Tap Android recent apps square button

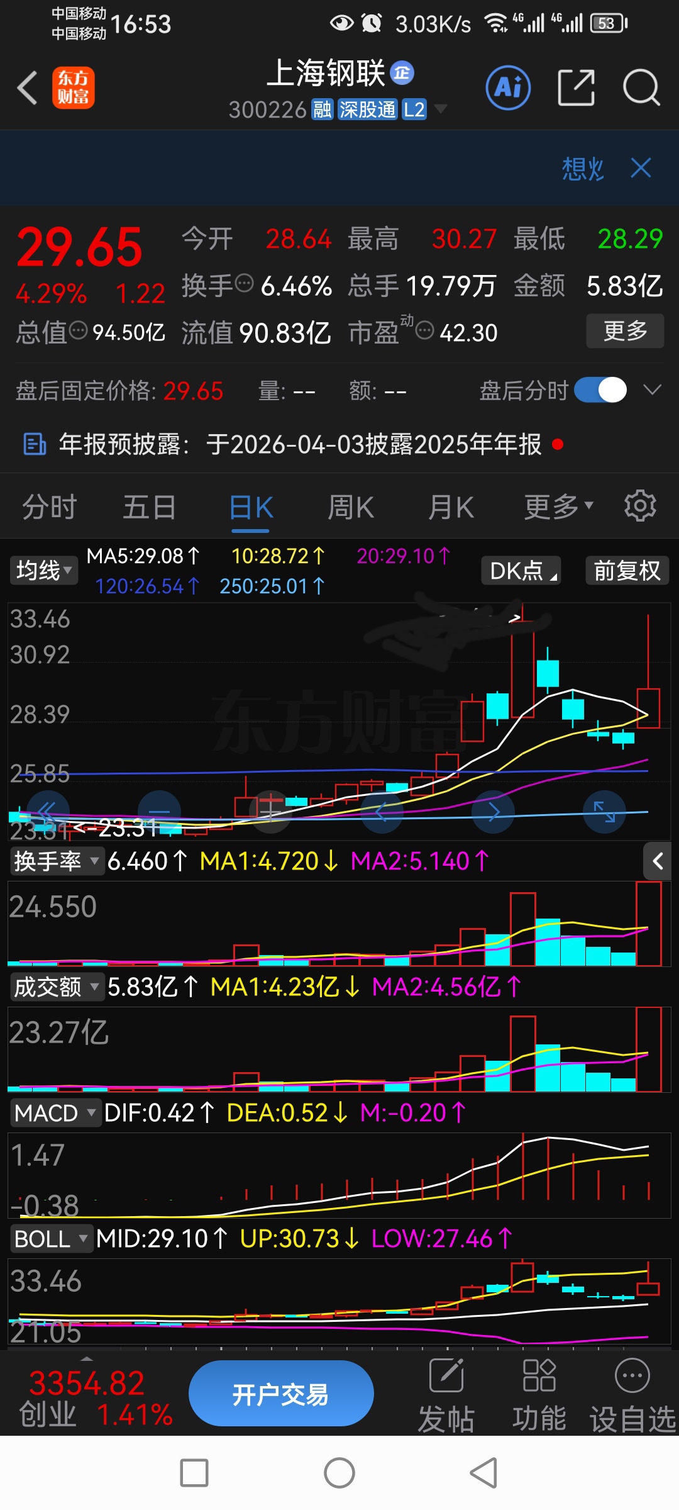tap(194, 1473)
